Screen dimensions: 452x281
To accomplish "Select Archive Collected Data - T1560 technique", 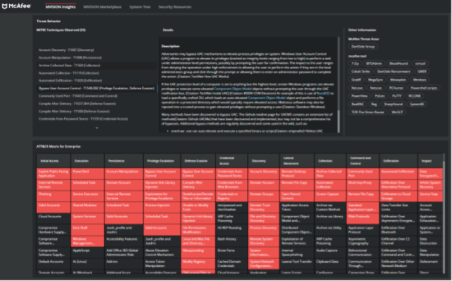I will coord(97,65).
